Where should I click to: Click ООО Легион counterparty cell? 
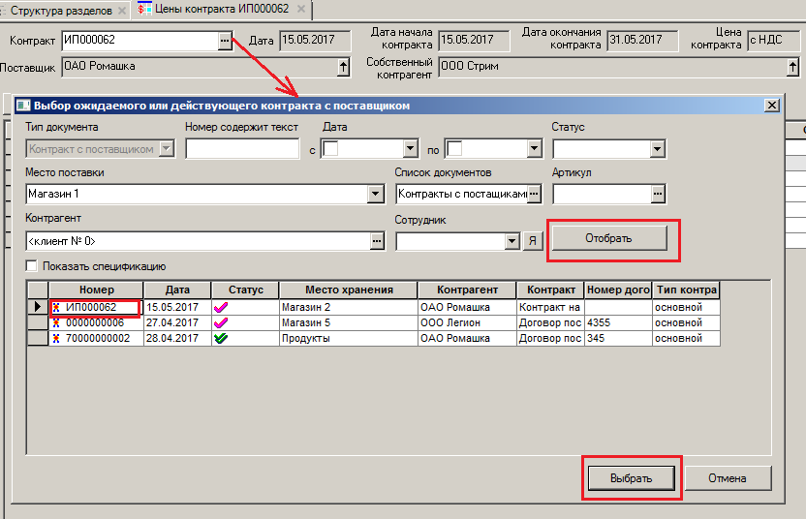[467, 322]
